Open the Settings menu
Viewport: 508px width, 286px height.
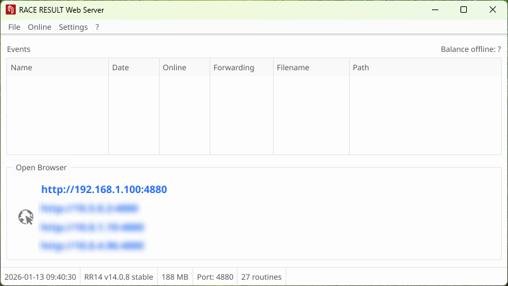click(x=73, y=27)
